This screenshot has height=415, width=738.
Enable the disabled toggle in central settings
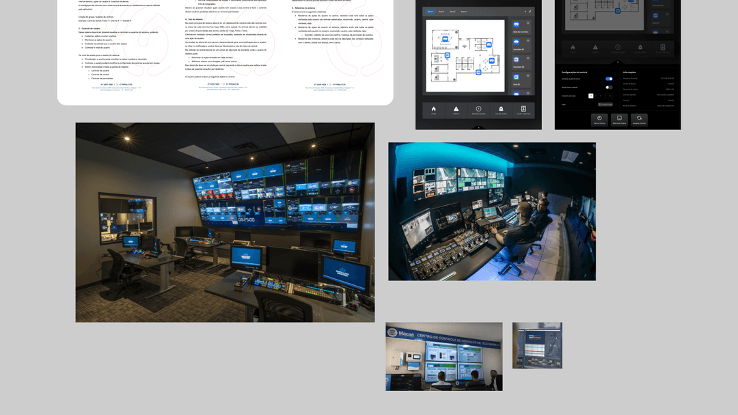tap(609, 88)
